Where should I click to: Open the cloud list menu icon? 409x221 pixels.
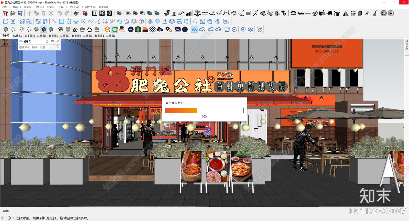point(218,29)
